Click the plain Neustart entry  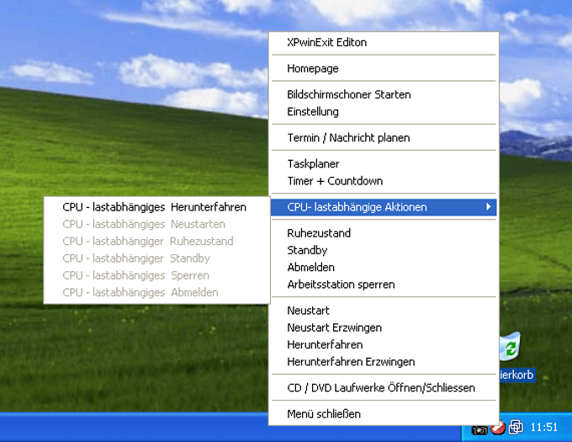click(x=384, y=311)
